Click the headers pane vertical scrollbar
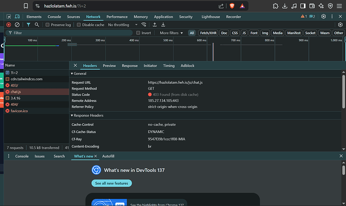Viewport: 346px width, 206px height. click(343, 92)
